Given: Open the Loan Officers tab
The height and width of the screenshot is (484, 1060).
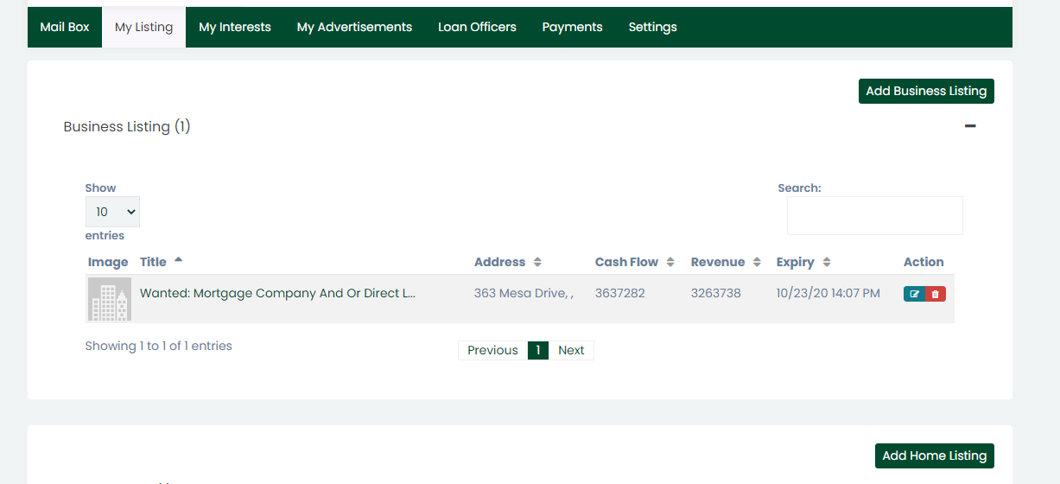Looking at the screenshot, I should click(x=477, y=27).
